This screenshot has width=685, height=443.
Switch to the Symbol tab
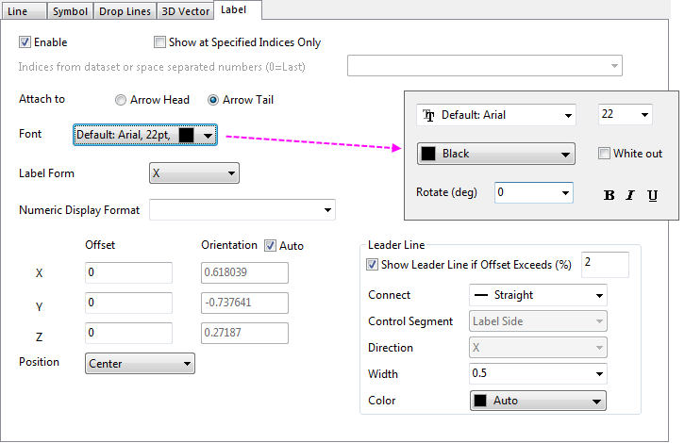[69, 10]
